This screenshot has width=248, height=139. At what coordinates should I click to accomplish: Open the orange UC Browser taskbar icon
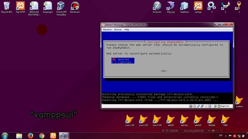[x=53, y=136]
